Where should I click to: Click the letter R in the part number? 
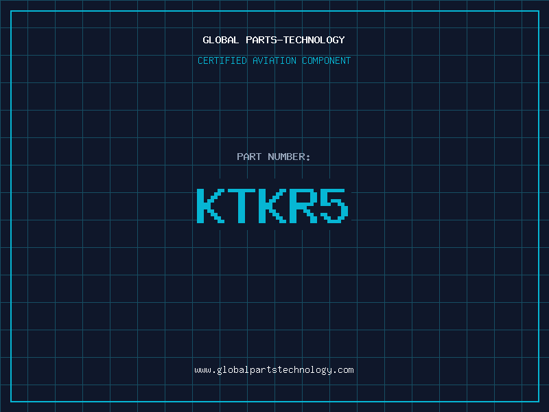303,205
